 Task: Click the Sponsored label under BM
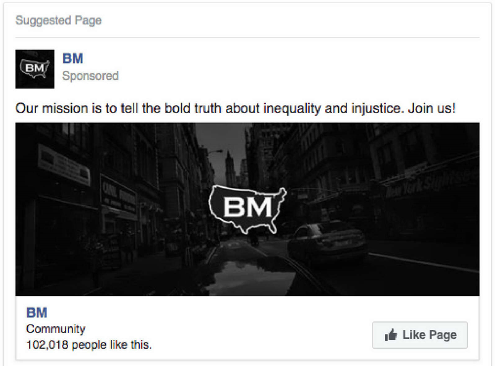pos(90,75)
